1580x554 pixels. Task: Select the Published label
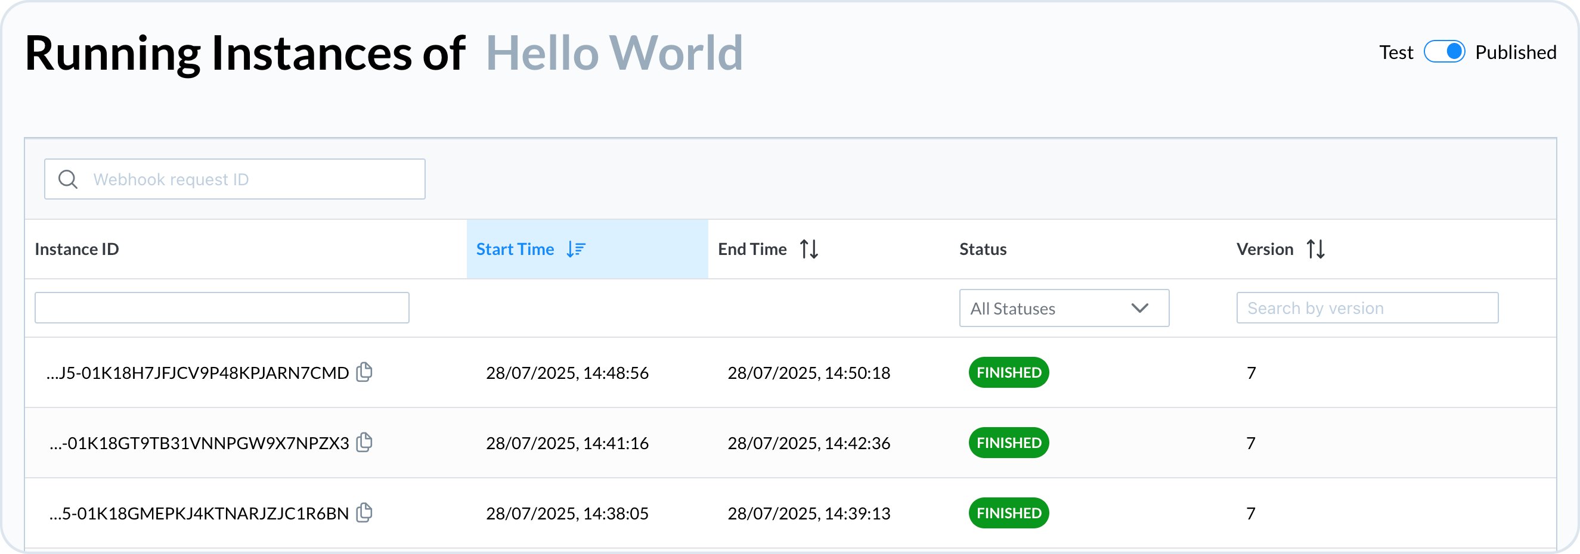coord(1515,52)
